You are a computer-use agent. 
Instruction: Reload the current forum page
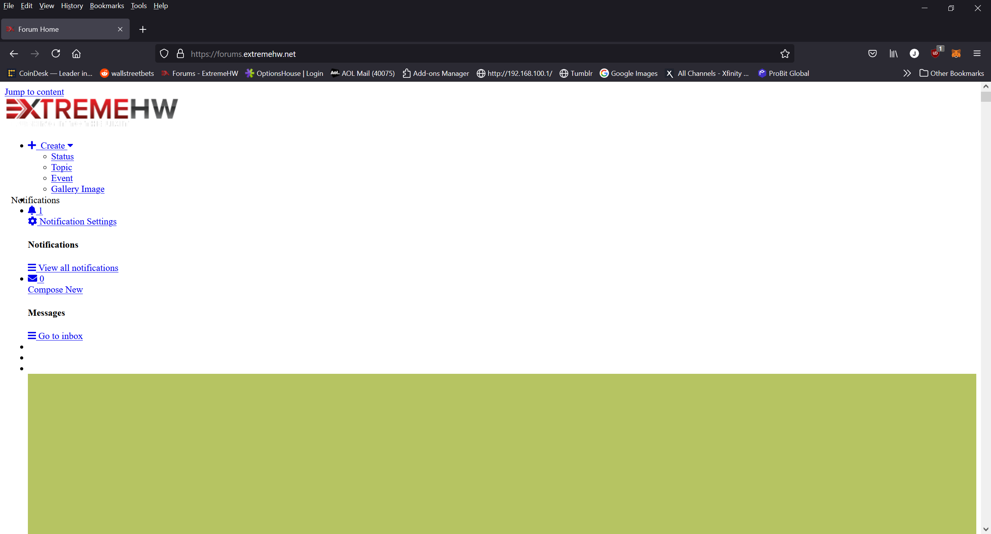coord(56,54)
